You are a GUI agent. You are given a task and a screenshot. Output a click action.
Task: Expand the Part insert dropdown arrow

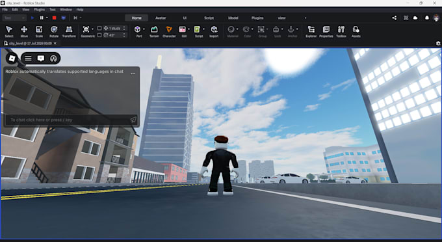144,29
